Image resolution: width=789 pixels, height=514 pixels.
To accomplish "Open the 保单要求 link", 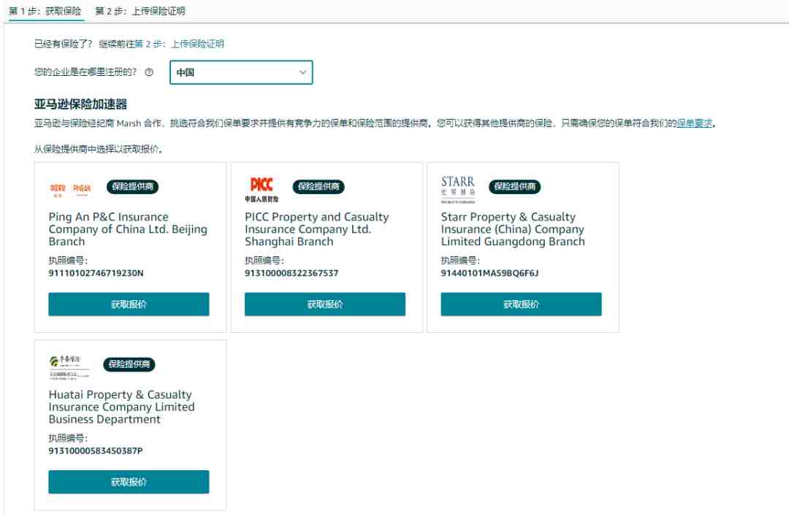I will pyautogui.click(x=695, y=123).
